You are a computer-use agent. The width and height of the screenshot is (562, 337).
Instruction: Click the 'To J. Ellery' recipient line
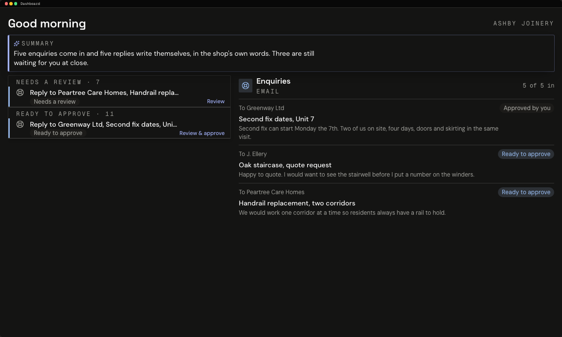click(253, 154)
